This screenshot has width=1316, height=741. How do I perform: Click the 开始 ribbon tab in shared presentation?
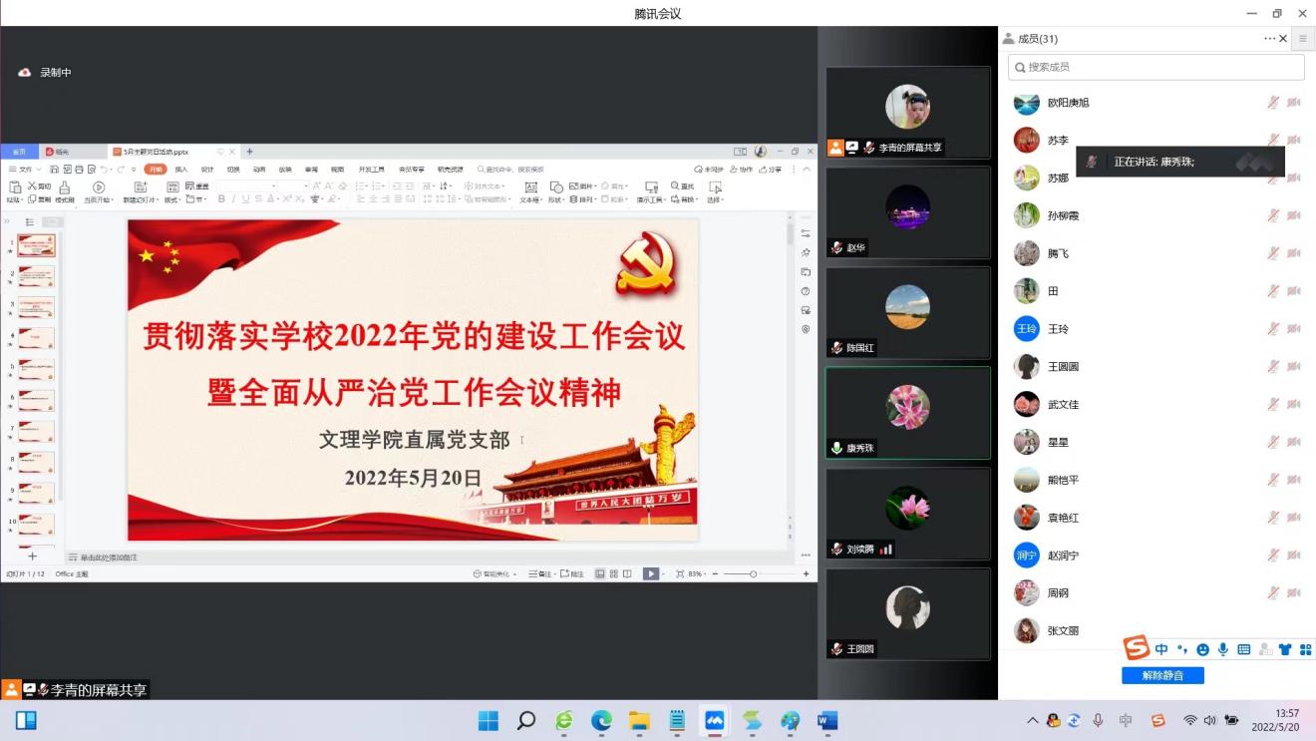click(155, 170)
